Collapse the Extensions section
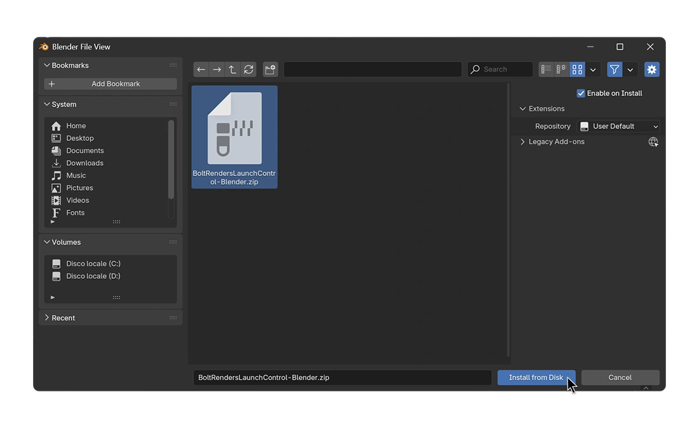 (522, 109)
